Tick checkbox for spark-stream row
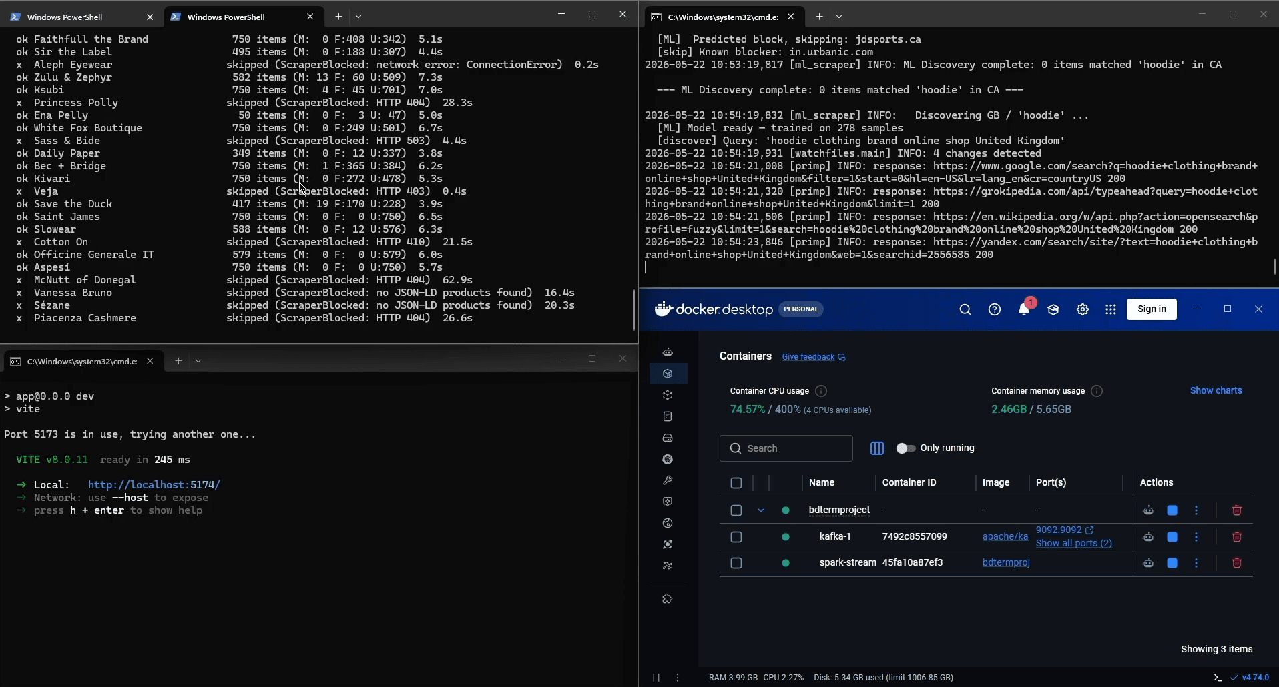 (x=736, y=563)
